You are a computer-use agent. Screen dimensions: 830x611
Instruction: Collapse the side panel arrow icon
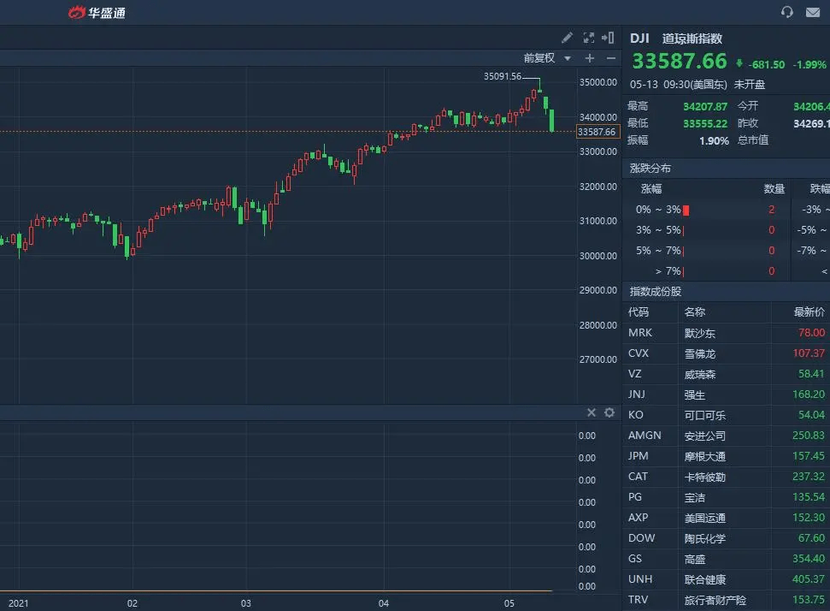coord(608,38)
